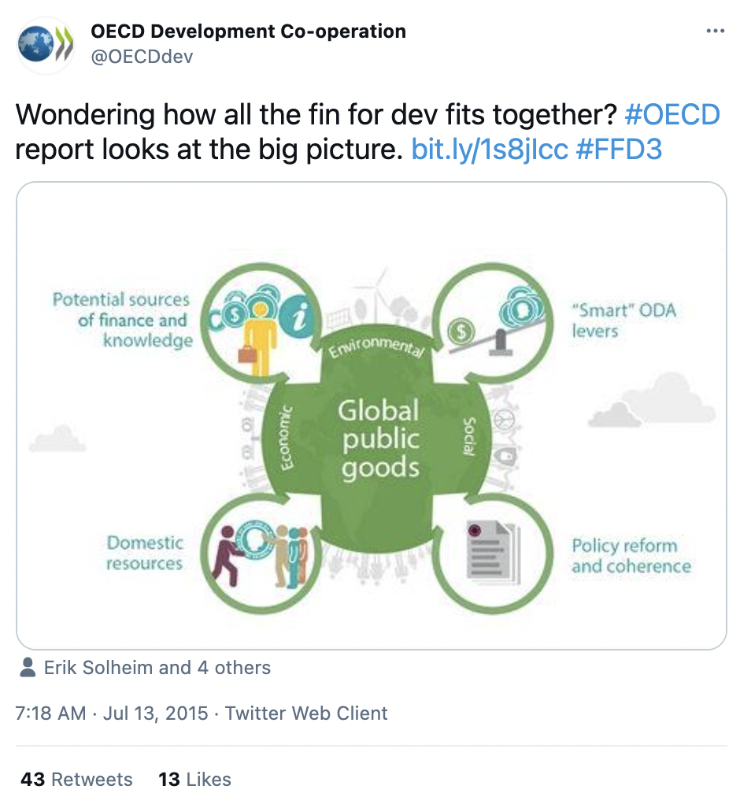Follow the bit.ly/1s8jlcc link
The image size is (740, 808).
click(x=489, y=150)
